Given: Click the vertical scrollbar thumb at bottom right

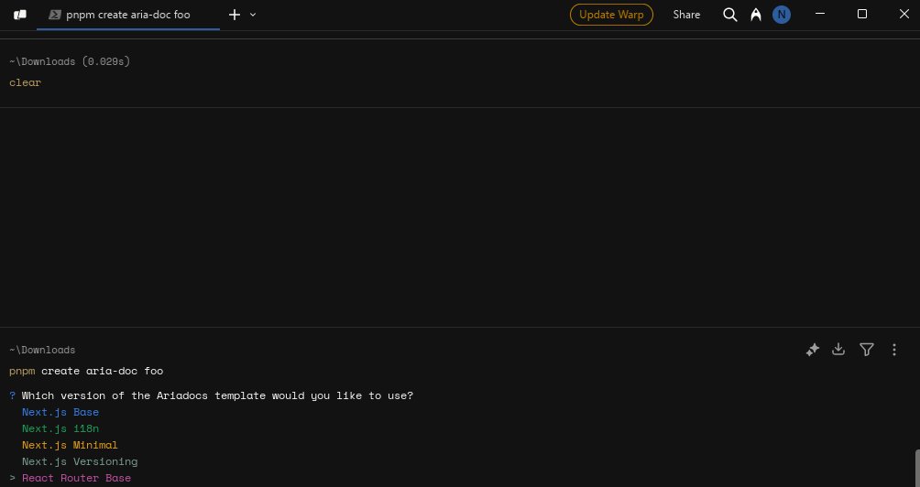Looking at the screenshot, I should 917,469.
